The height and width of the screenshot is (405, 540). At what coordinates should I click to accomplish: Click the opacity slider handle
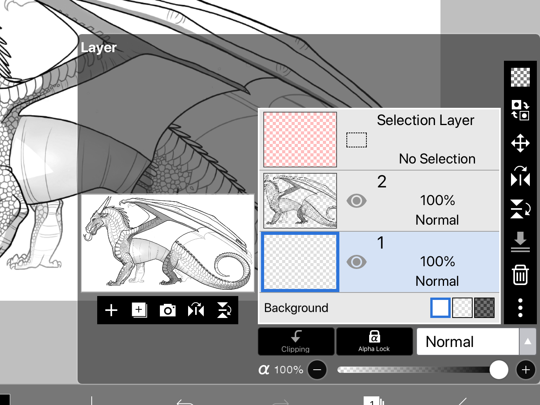[x=498, y=370]
